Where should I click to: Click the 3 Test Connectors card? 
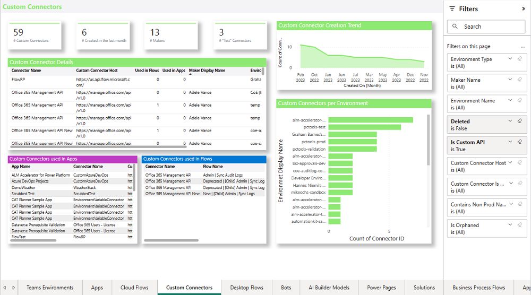pos(241,36)
